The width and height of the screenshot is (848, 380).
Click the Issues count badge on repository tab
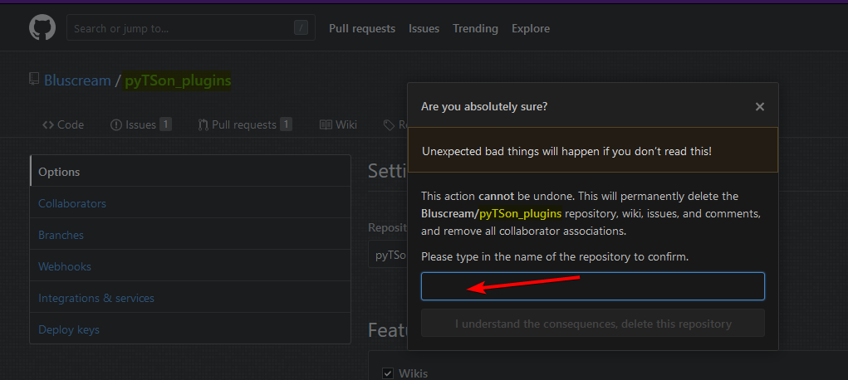point(165,124)
